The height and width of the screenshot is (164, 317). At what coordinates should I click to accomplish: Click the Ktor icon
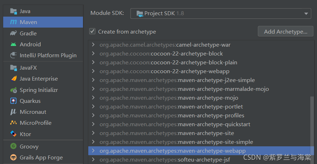[x=13, y=134]
